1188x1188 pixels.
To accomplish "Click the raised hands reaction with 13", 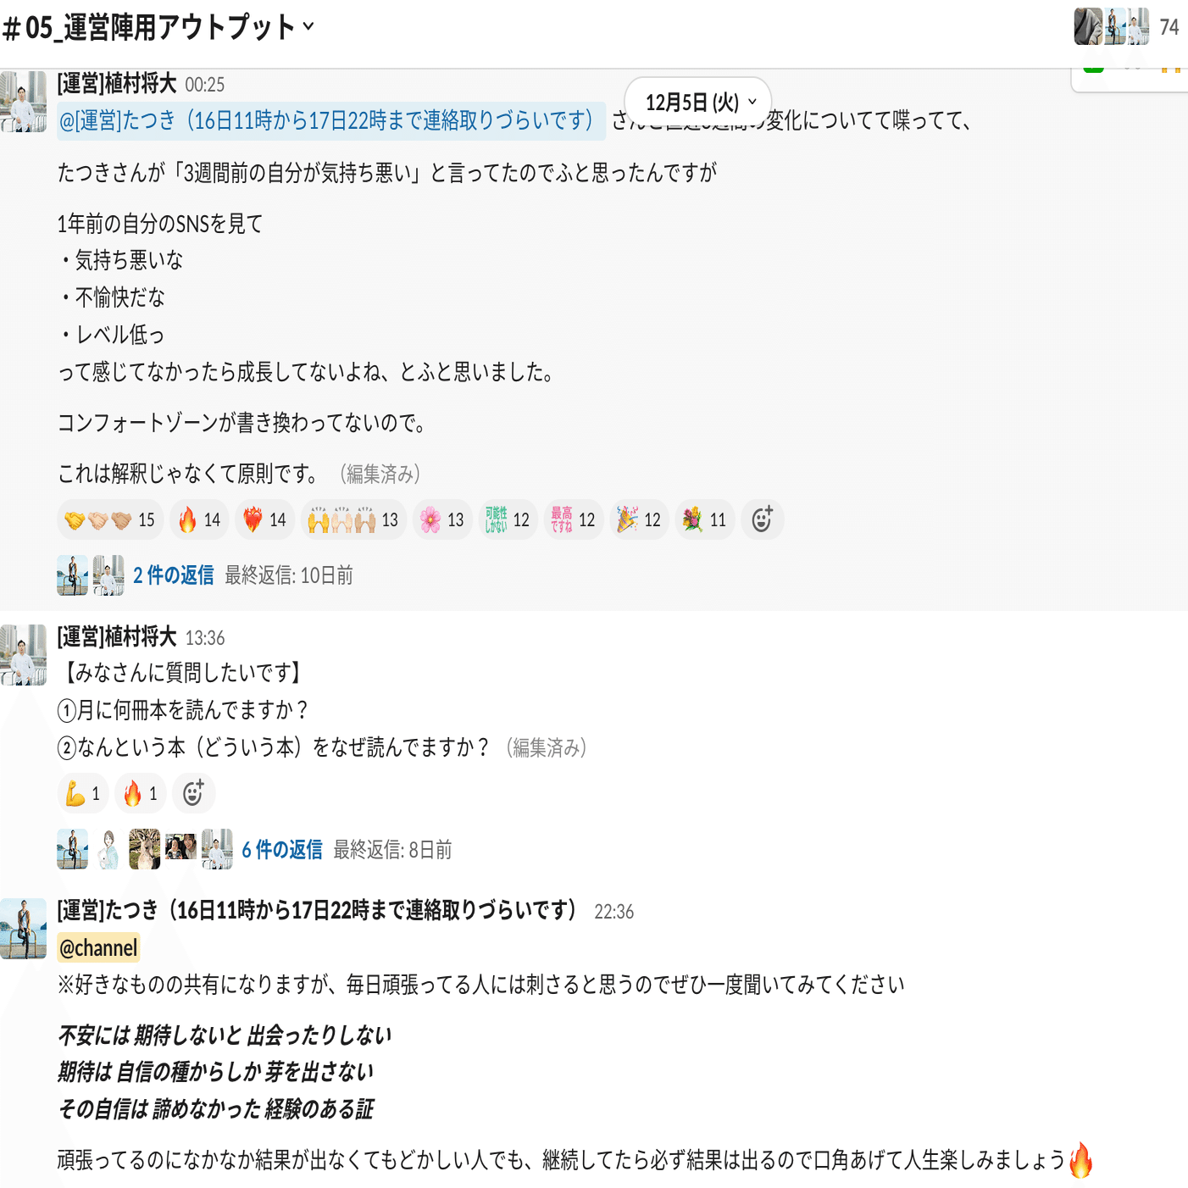I will pyautogui.click(x=353, y=519).
